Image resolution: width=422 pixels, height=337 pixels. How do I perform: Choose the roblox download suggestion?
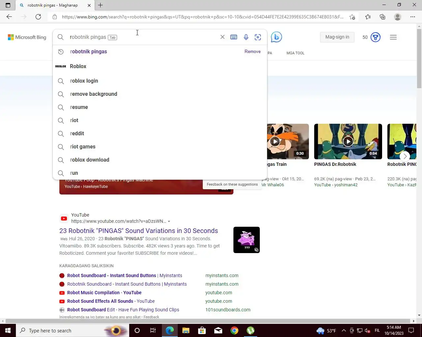coord(160,160)
